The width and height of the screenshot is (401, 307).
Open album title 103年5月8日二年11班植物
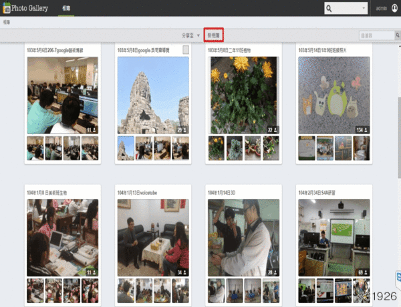click(x=229, y=50)
